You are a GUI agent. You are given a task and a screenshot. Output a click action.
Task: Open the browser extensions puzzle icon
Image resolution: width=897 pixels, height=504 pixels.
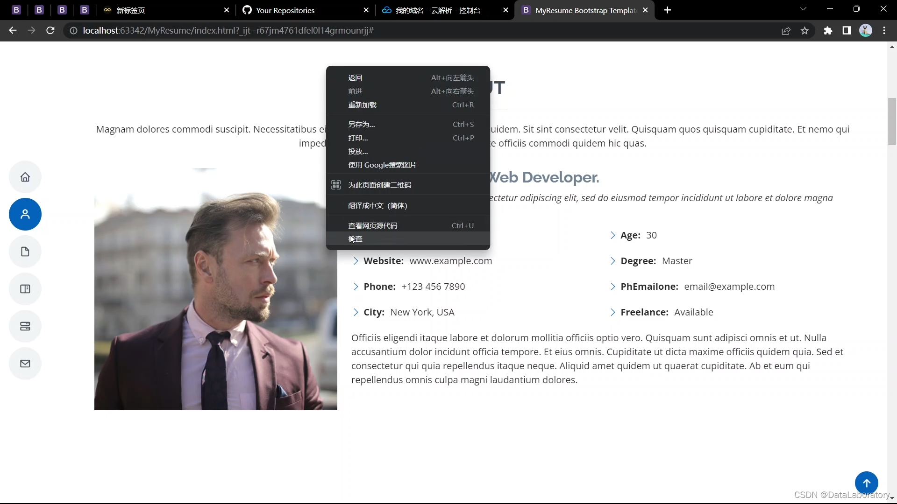[828, 31]
